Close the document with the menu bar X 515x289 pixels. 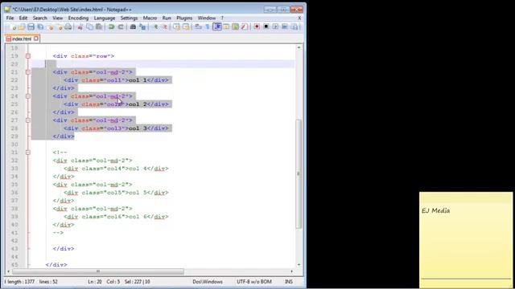tap(299, 18)
